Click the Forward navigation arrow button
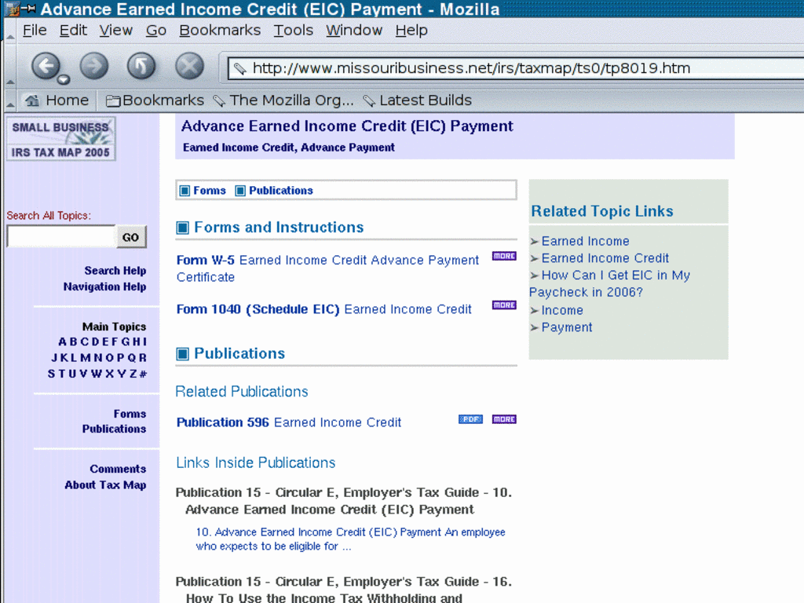The height and width of the screenshot is (603, 804). click(x=94, y=66)
